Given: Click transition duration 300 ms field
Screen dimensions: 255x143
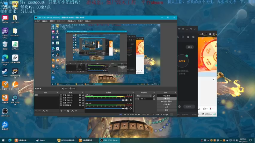Looking at the screenshot, I should pyautogui.click(x=146, y=99).
